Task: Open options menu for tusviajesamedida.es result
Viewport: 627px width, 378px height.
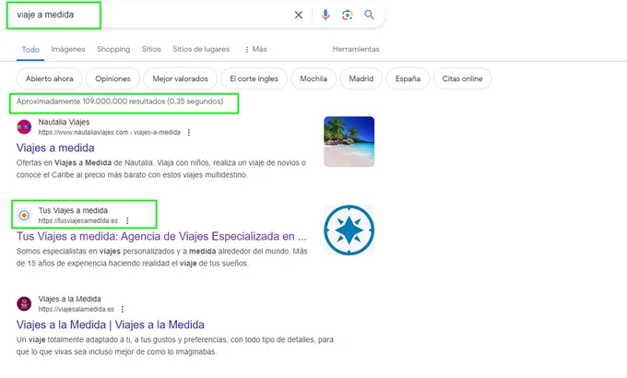Action: (x=127, y=220)
